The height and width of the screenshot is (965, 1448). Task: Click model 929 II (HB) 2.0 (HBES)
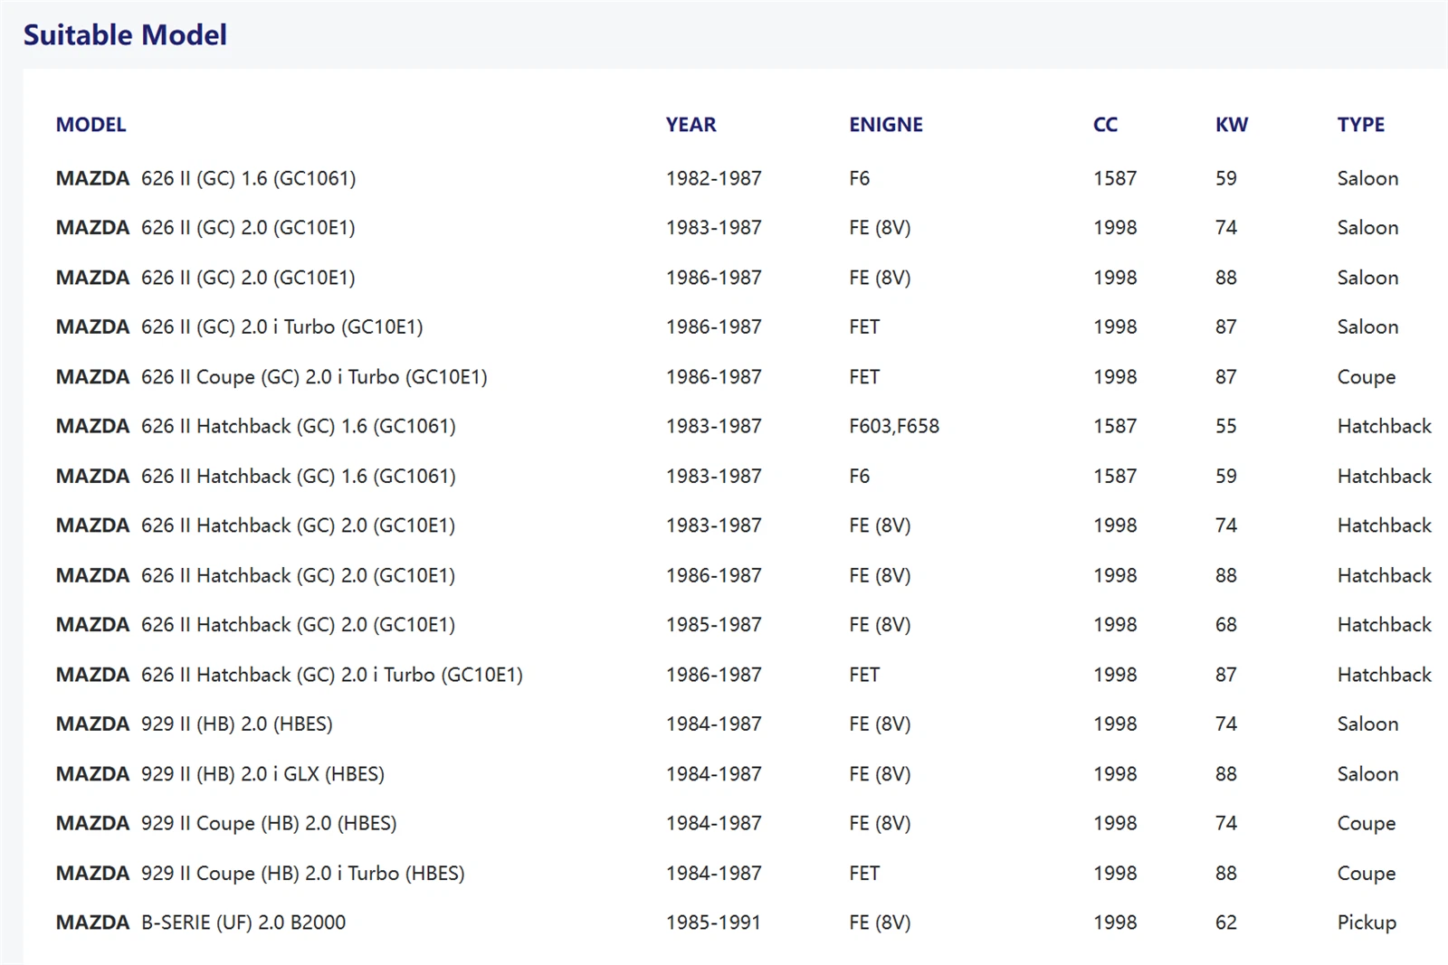pos(237,724)
